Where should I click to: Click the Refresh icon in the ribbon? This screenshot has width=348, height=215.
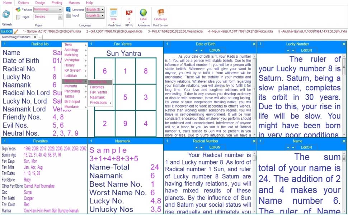6,14
